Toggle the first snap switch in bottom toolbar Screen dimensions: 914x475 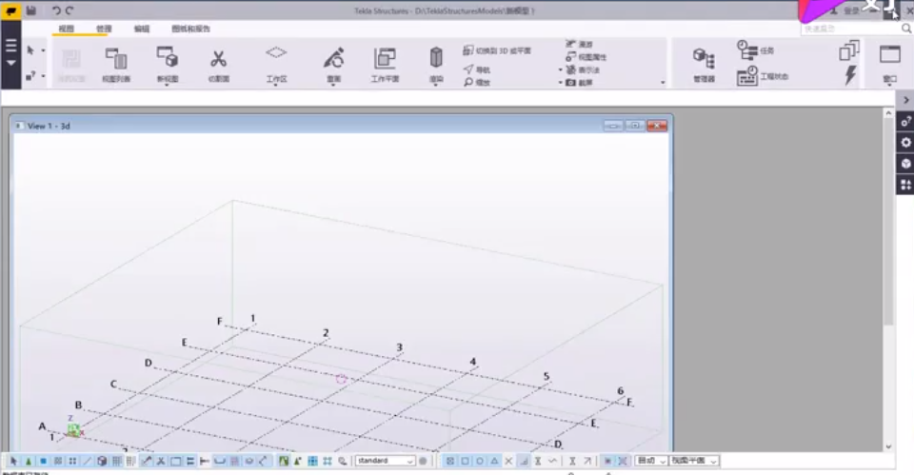click(450, 461)
